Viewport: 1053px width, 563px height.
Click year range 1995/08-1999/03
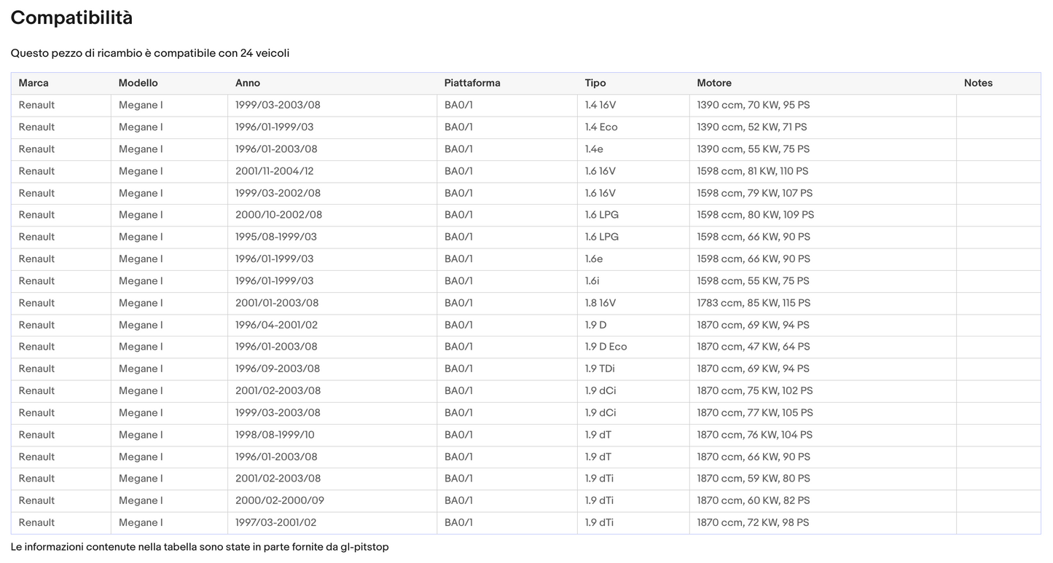coord(276,237)
